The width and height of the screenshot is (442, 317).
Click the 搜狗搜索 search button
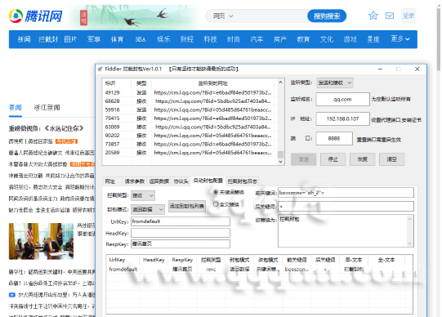(x=327, y=16)
